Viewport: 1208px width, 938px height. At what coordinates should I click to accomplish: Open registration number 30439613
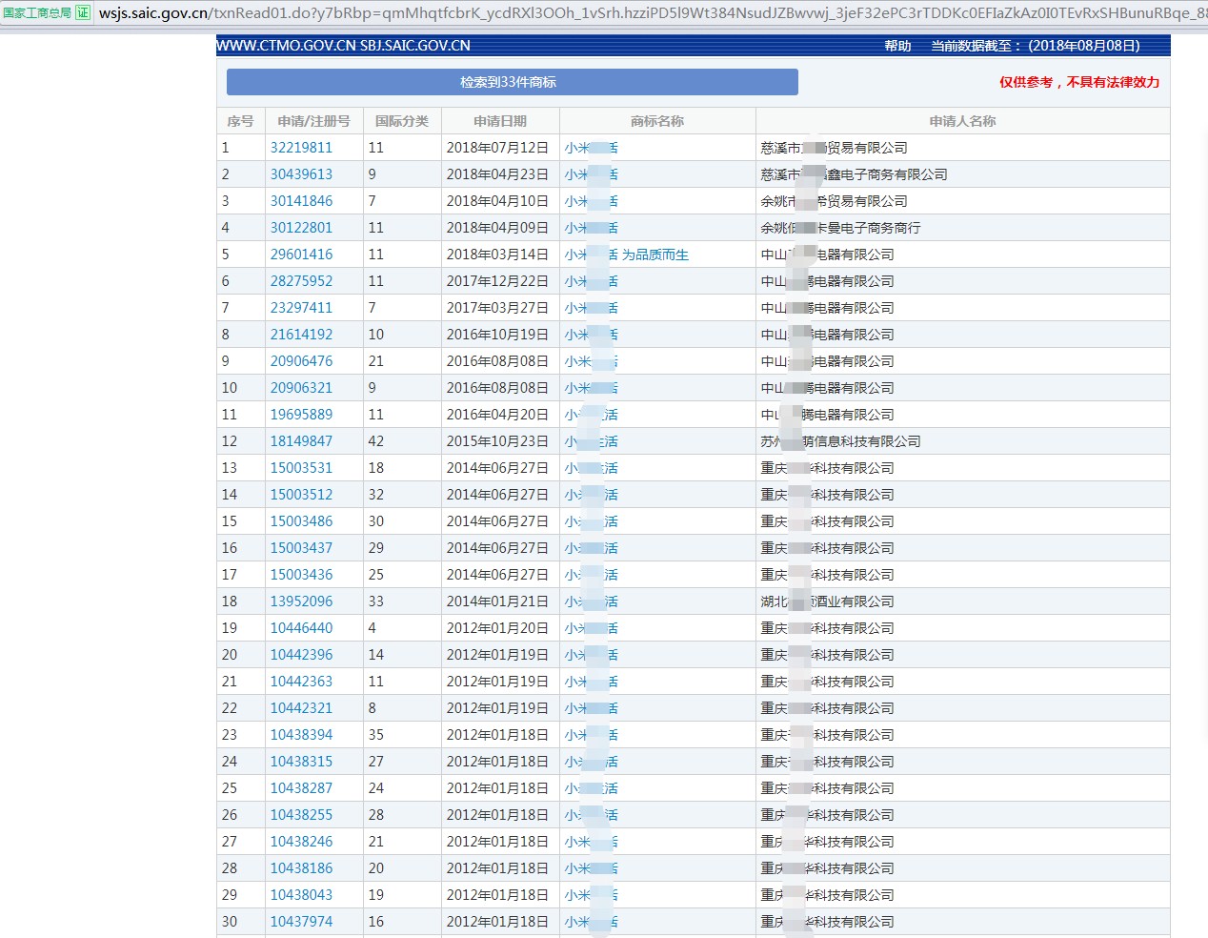pos(301,174)
